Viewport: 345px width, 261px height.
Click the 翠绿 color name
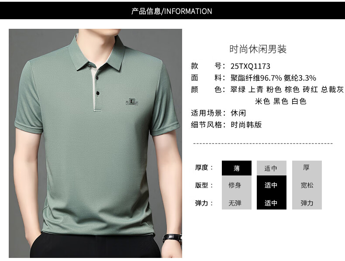tap(238, 89)
